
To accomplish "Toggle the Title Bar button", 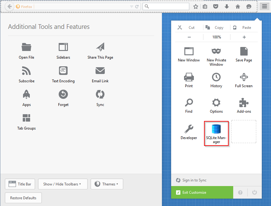I will click(x=20, y=184).
